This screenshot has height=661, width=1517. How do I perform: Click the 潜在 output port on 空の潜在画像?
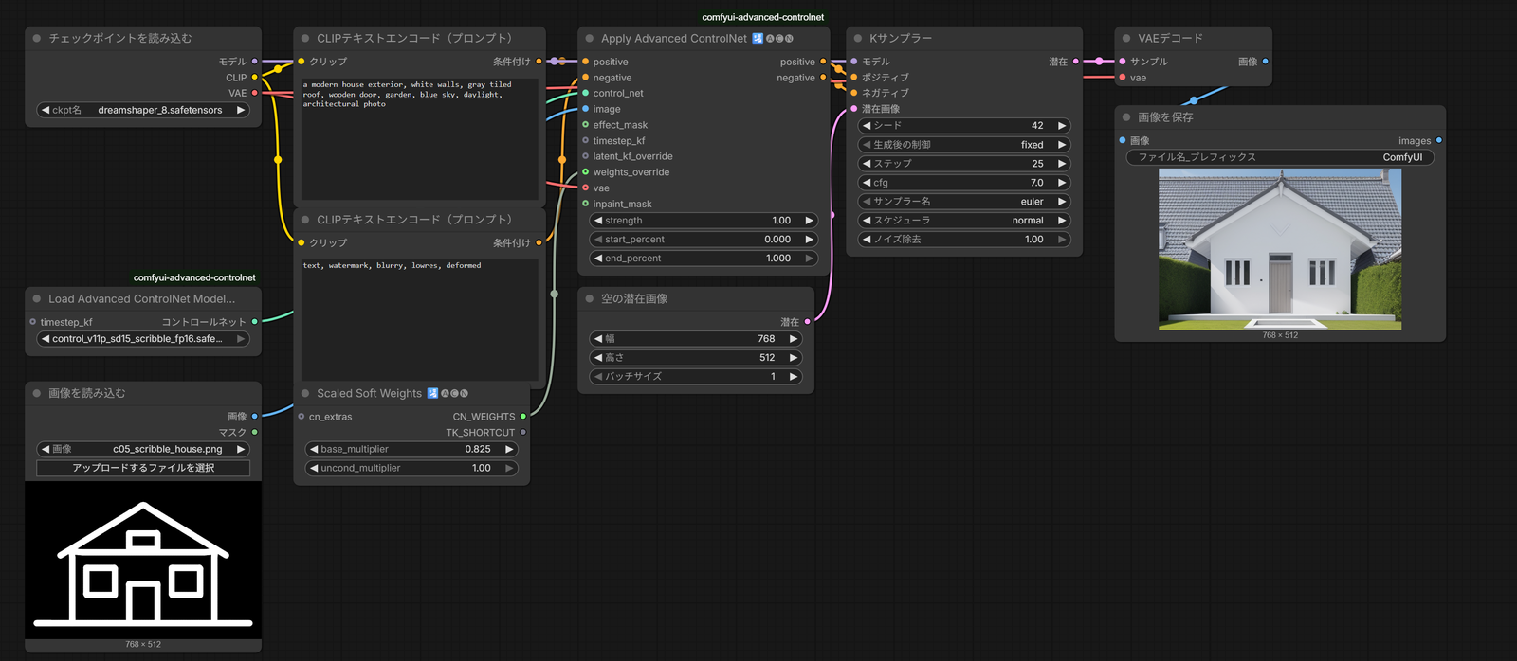click(x=807, y=322)
